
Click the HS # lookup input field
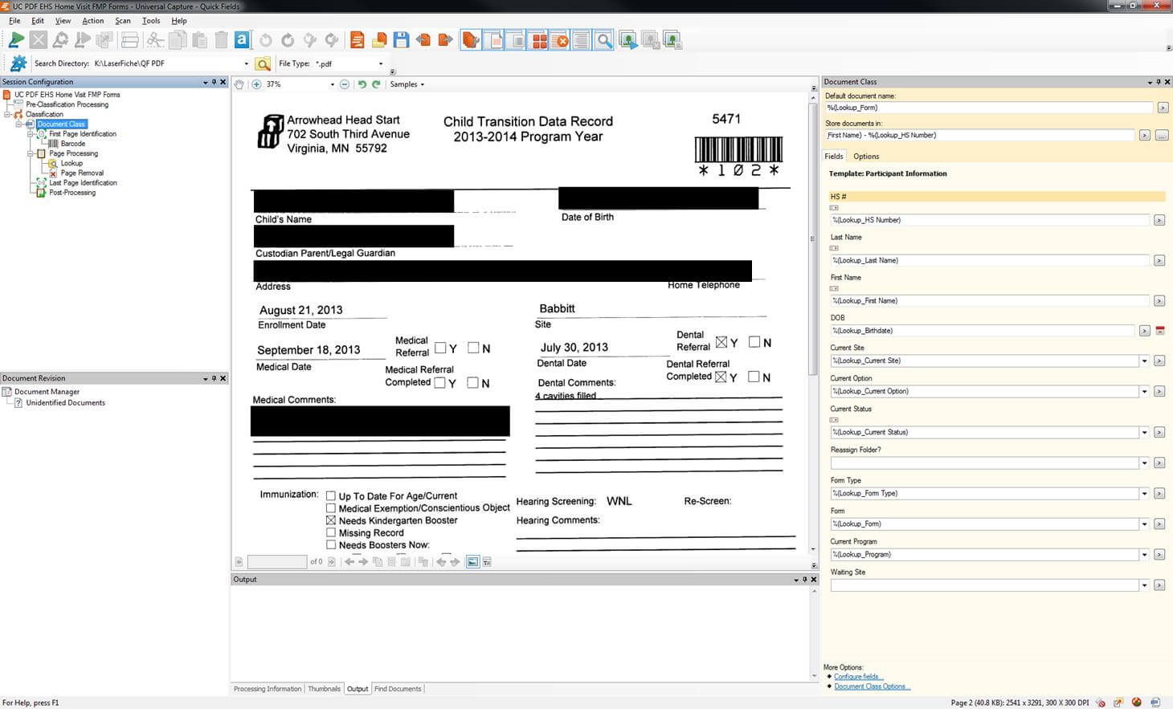tap(990, 220)
